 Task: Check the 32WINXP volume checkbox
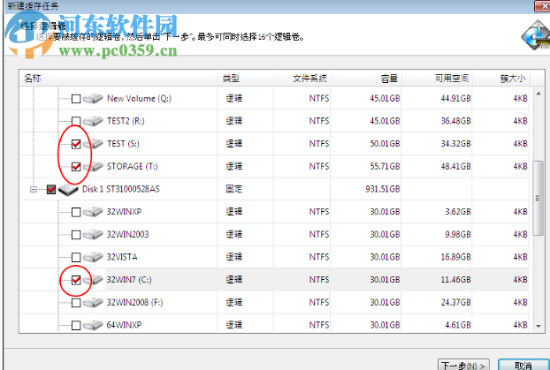click(x=76, y=212)
